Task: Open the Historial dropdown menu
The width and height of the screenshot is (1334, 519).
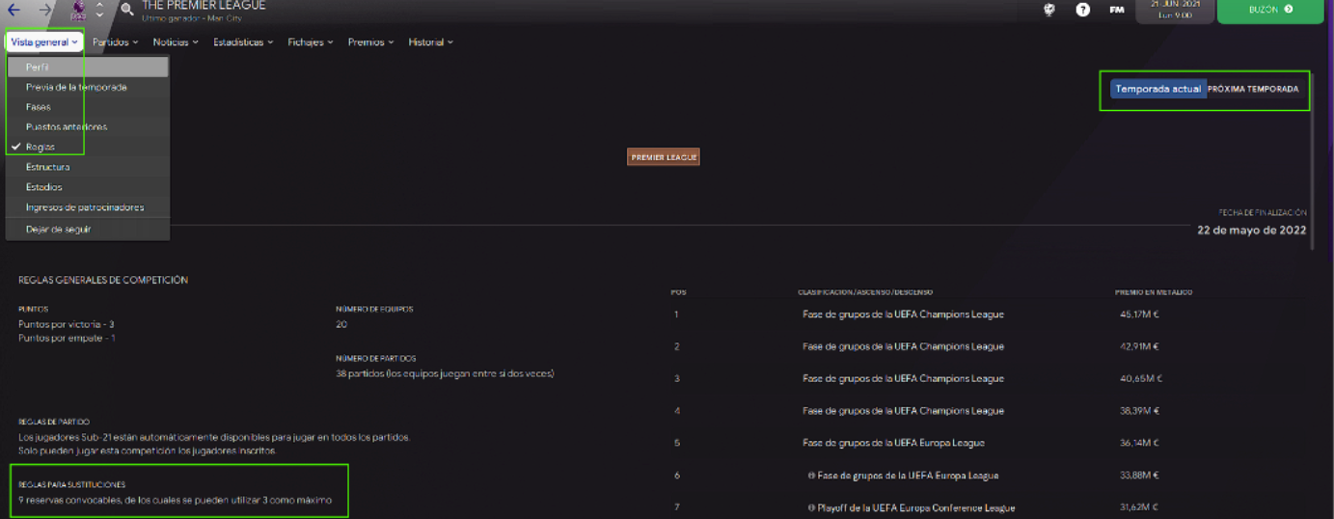Action: click(x=430, y=42)
